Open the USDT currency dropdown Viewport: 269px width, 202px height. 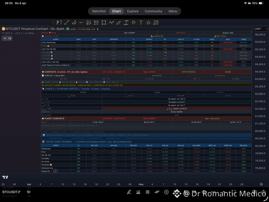(x=261, y=29)
